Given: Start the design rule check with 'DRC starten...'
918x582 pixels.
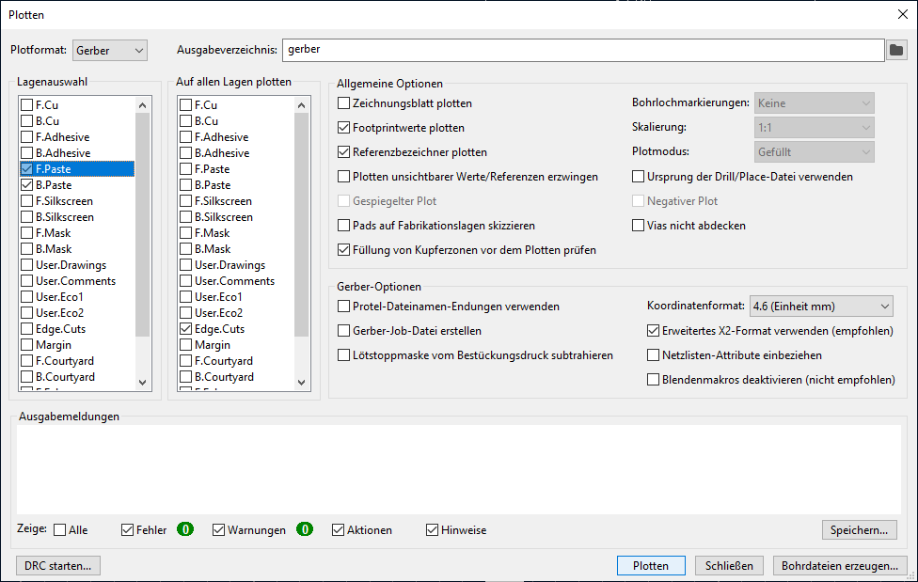Looking at the screenshot, I should [x=58, y=566].
